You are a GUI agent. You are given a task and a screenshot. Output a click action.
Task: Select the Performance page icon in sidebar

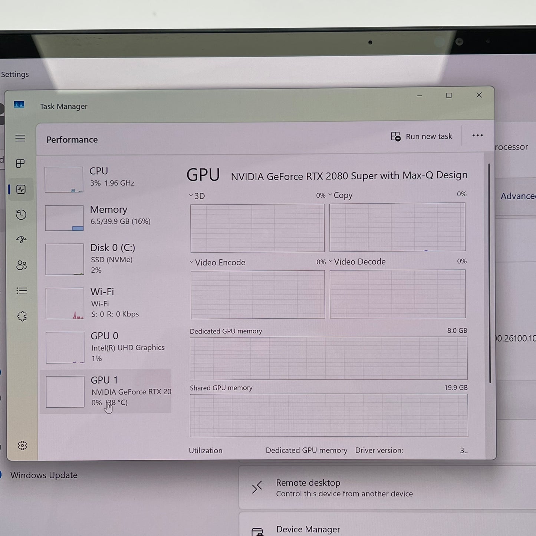pos(21,190)
